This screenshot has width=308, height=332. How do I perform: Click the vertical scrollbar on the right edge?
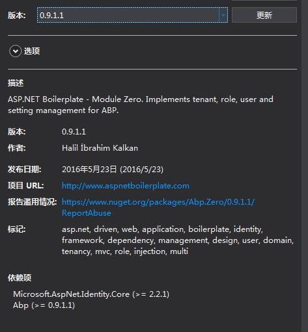click(x=305, y=166)
